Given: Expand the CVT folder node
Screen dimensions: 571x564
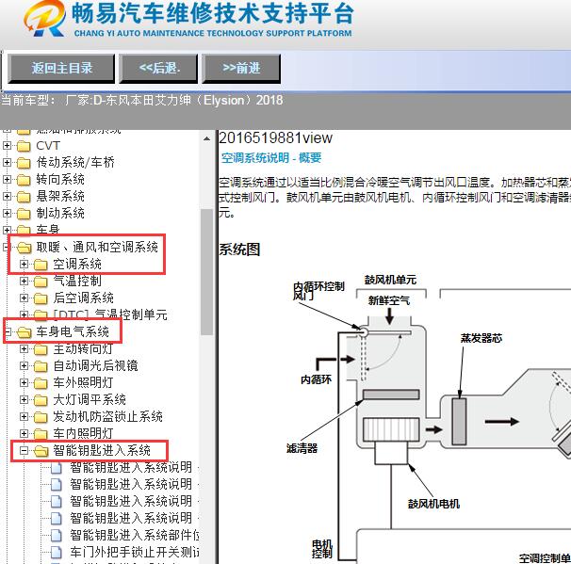Looking at the screenshot, I should [x=7, y=146].
